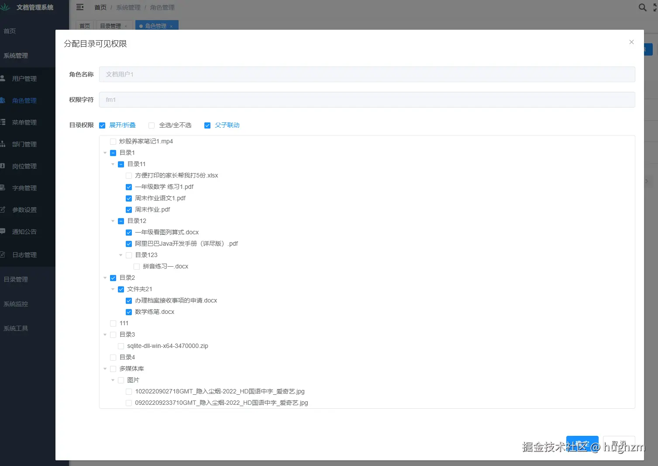Screen dimensions: 658x466
Task: Check the 方便打印的家长帮我打5份.xlsx checkbox
Action: click(129, 175)
